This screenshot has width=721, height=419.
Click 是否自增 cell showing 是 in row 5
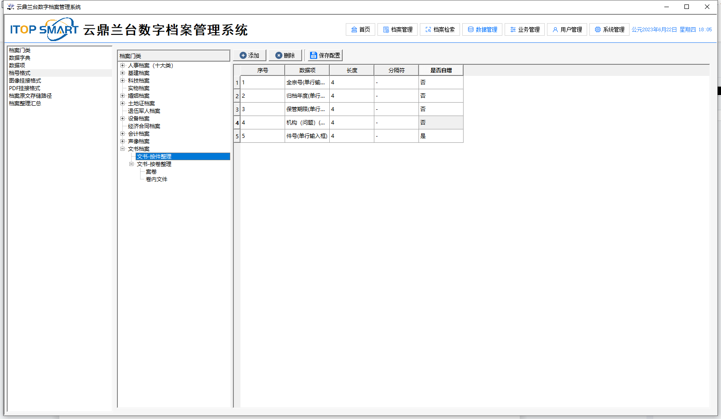[440, 136]
